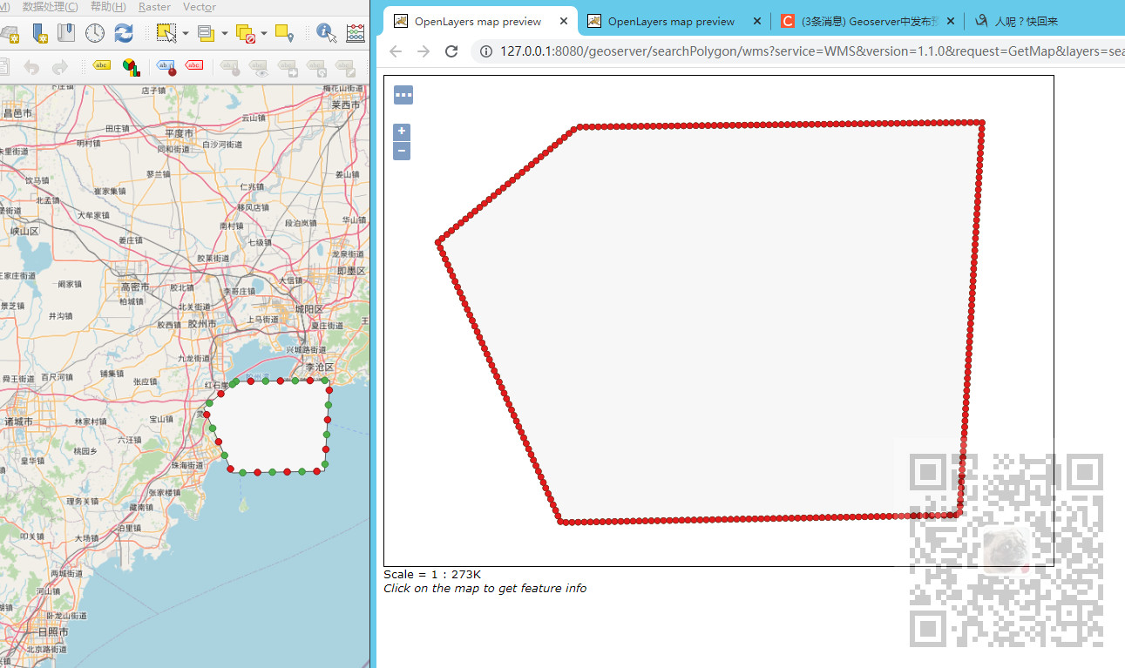Click the 李沧区 label on QGIS map
The height and width of the screenshot is (668, 1125).
click(320, 367)
